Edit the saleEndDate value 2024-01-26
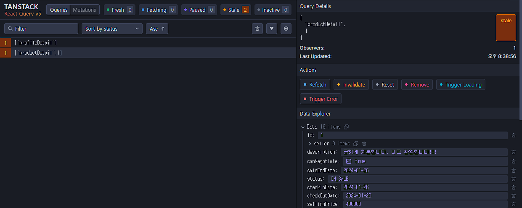 [424, 171]
